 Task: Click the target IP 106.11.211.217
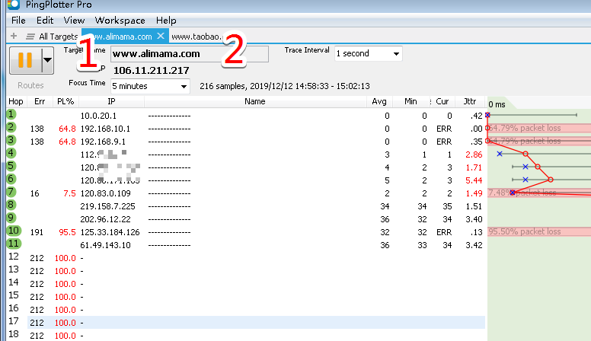coord(151,71)
